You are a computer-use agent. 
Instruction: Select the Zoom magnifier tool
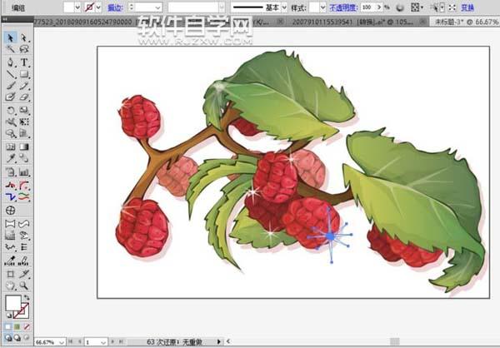(24, 286)
